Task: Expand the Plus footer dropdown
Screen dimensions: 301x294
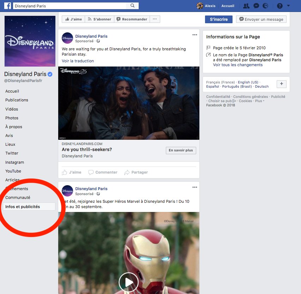Action: pyautogui.click(x=259, y=101)
